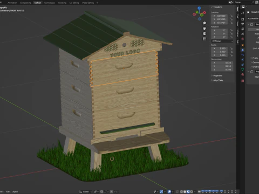
Task: Open the Scene properties tab icon
Action: click(243, 34)
